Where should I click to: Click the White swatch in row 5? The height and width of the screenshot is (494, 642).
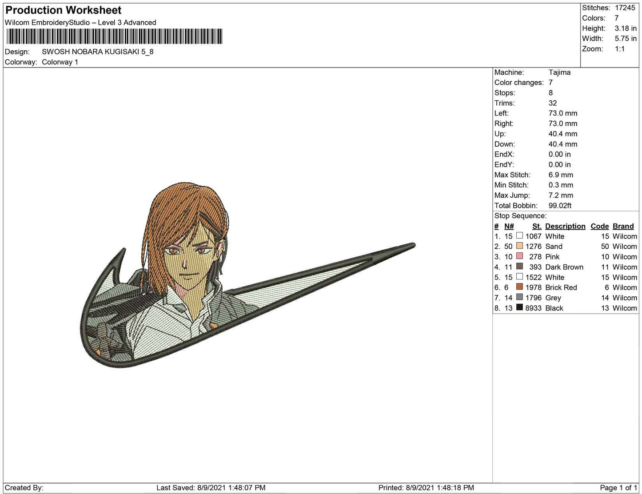[x=519, y=277]
